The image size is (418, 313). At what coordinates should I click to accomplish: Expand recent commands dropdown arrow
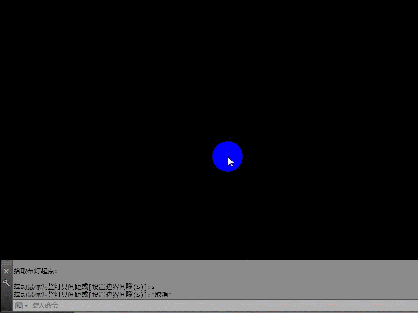click(26, 306)
